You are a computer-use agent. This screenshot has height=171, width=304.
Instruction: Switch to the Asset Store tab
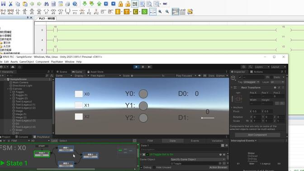pos(95,72)
